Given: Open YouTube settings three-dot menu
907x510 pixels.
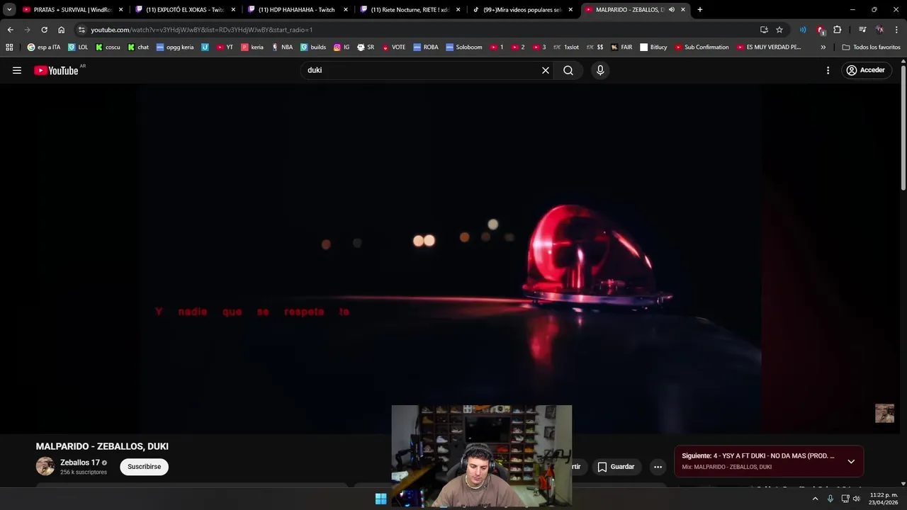Looking at the screenshot, I should (x=828, y=70).
